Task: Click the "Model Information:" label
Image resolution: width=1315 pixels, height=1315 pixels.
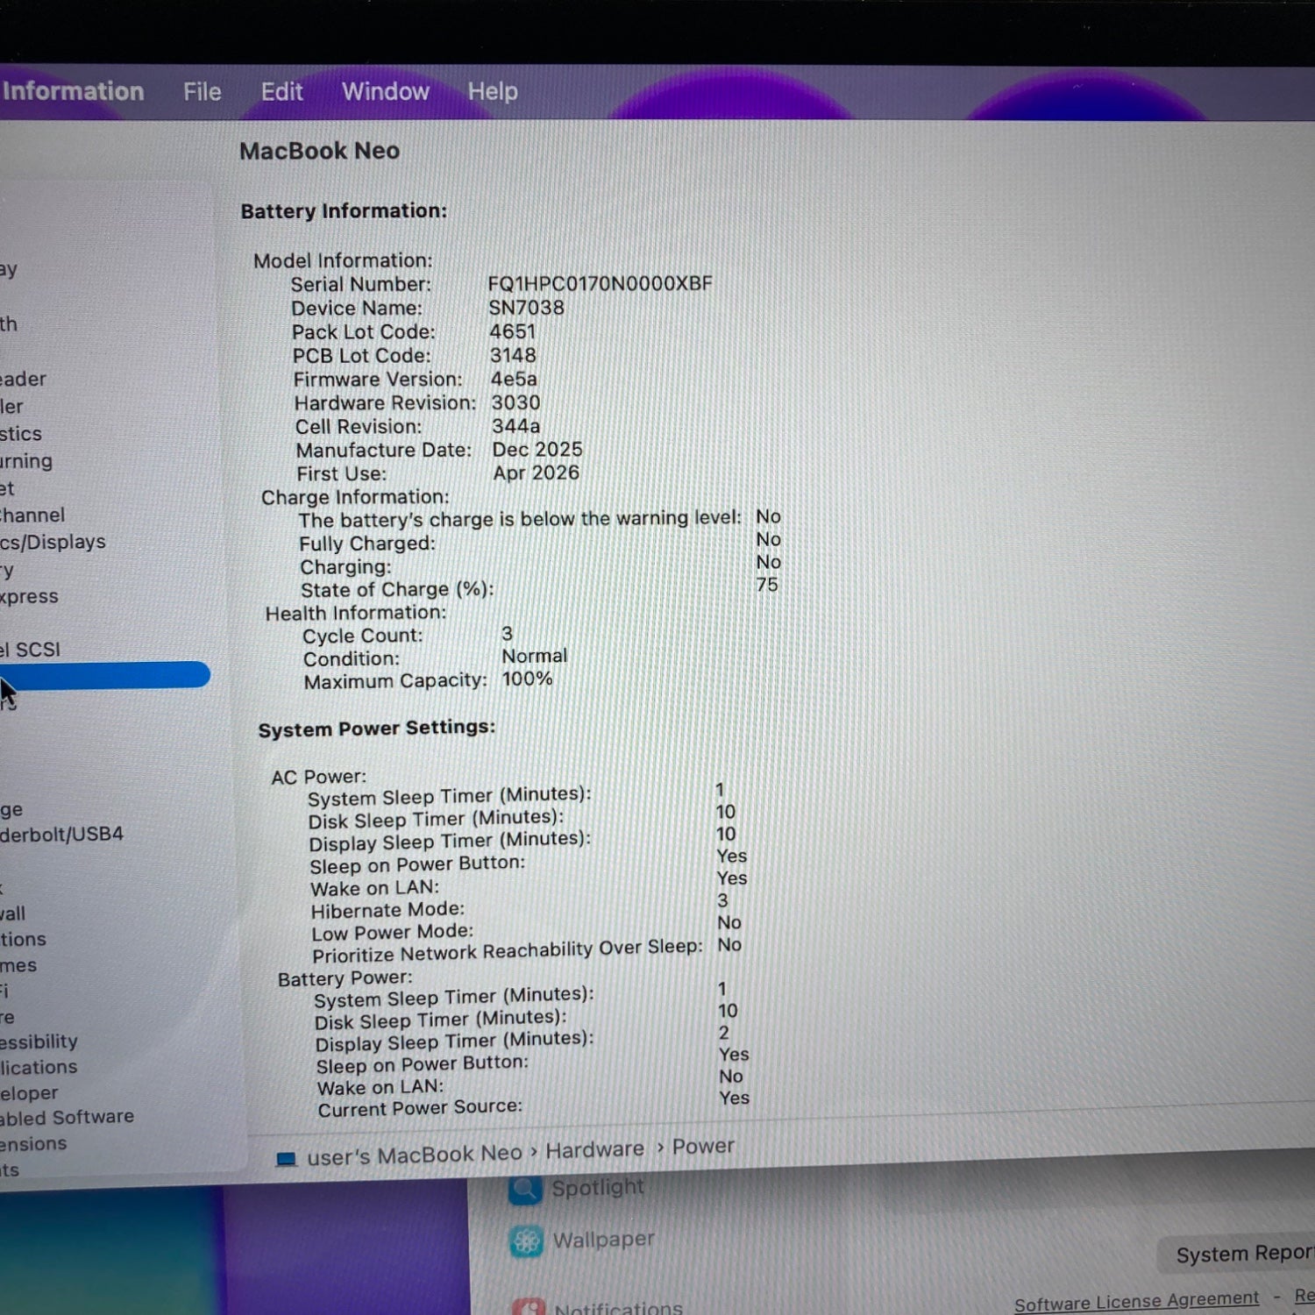Action: 343,260
